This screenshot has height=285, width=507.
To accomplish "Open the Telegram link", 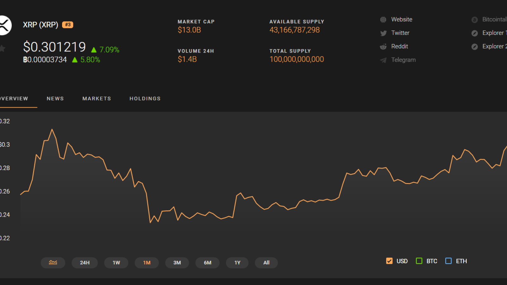I will tap(403, 60).
